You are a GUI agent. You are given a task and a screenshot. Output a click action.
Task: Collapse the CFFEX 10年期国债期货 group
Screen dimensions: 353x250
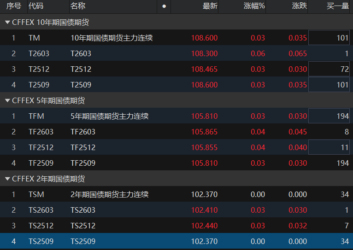[x=7, y=22]
